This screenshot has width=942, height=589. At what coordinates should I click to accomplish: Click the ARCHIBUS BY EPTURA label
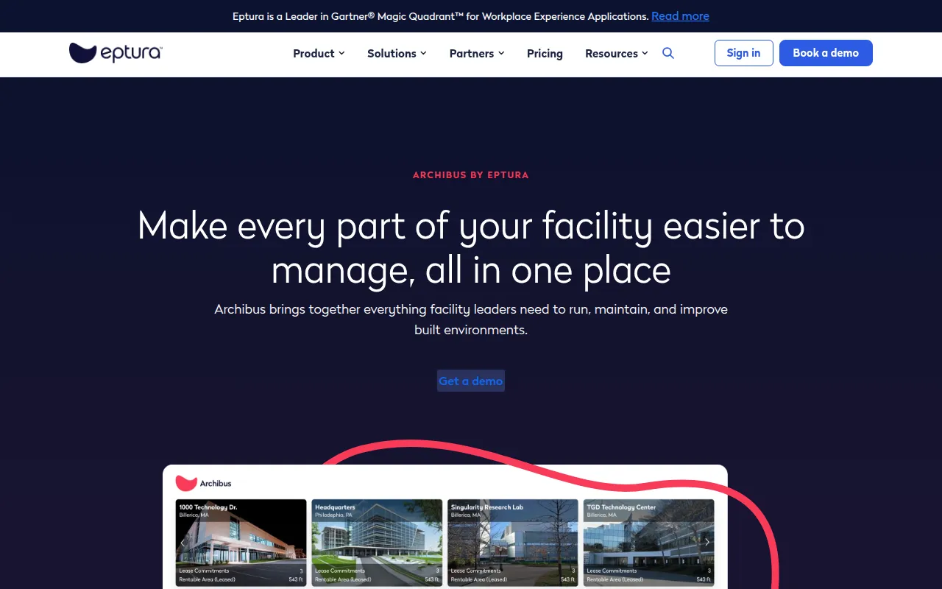471,175
